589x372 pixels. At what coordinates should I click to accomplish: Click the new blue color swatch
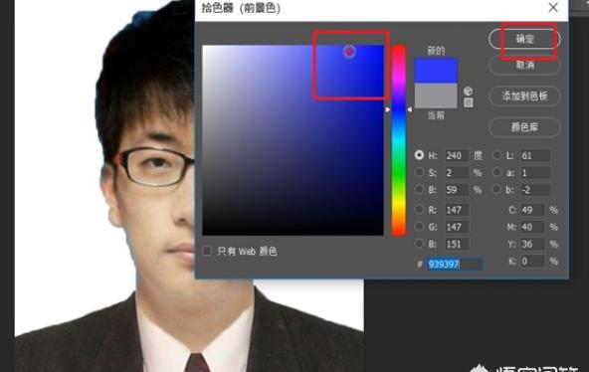point(436,71)
